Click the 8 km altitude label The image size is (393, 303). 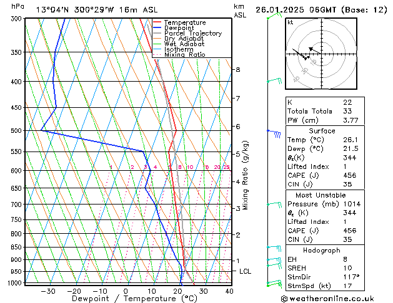point(238,69)
